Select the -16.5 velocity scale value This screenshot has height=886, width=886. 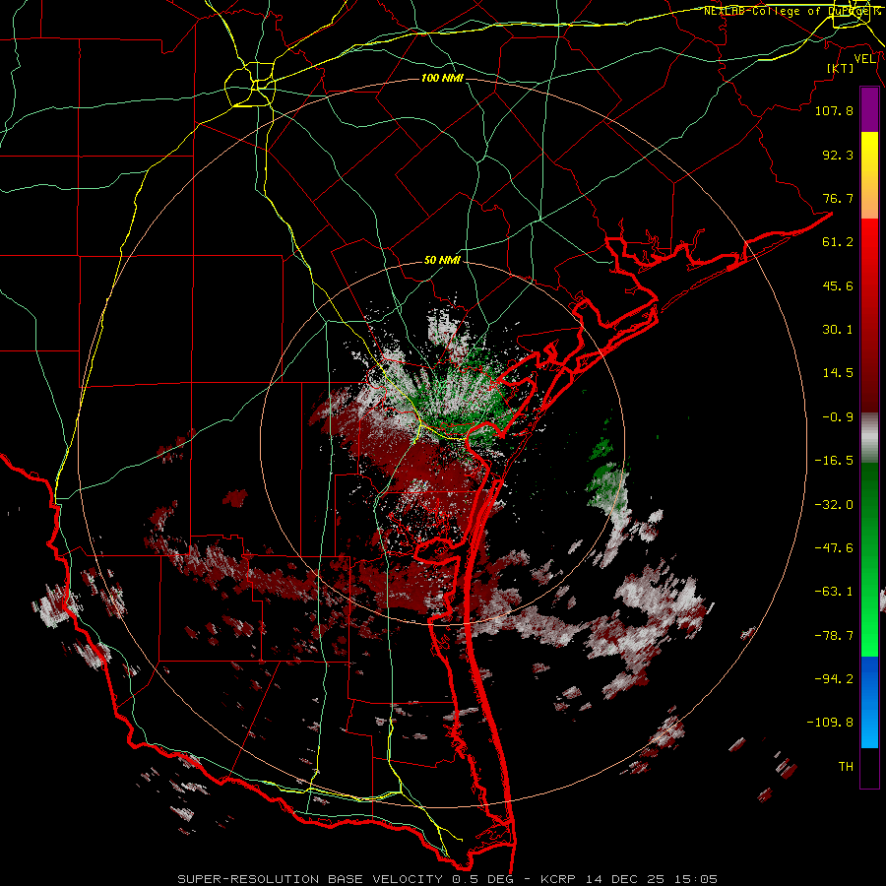pos(834,461)
